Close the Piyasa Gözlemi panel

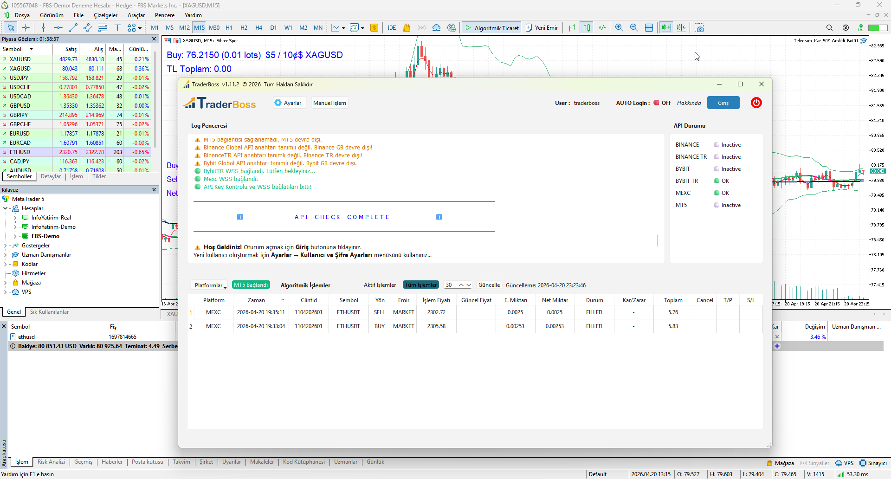pos(154,39)
